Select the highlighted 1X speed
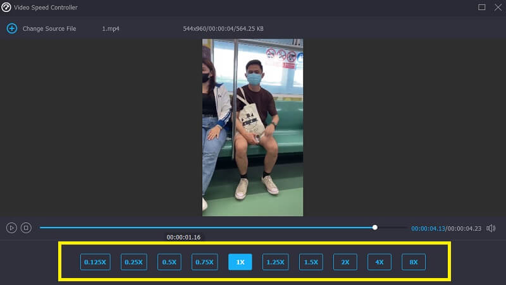506x285 pixels. pyautogui.click(x=240, y=262)
